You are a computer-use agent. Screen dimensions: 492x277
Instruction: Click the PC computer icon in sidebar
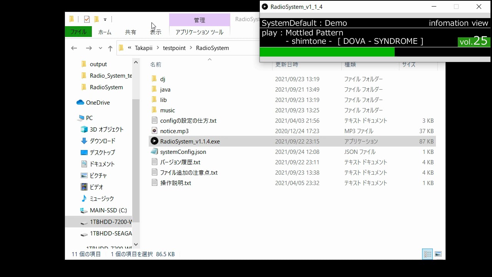81,118
